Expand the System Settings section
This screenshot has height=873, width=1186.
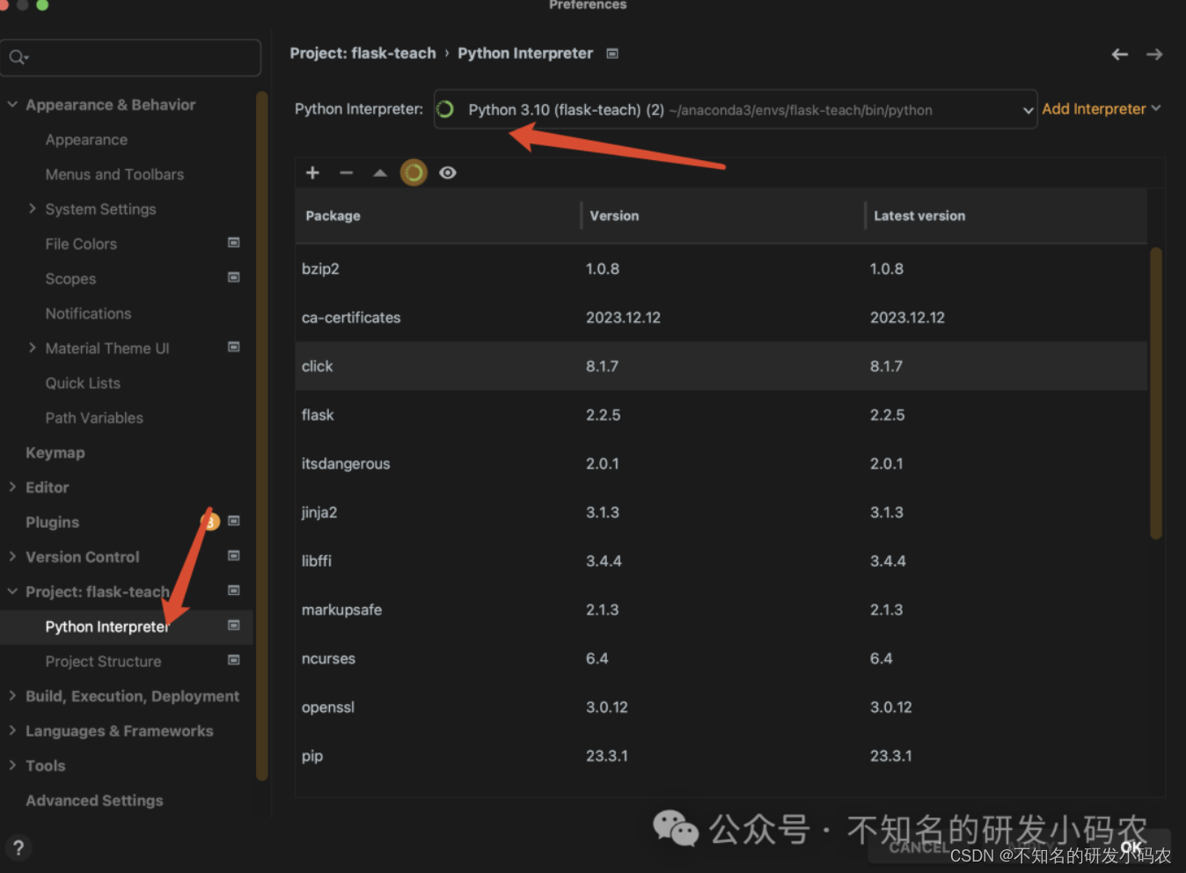[x=33, y=209]
